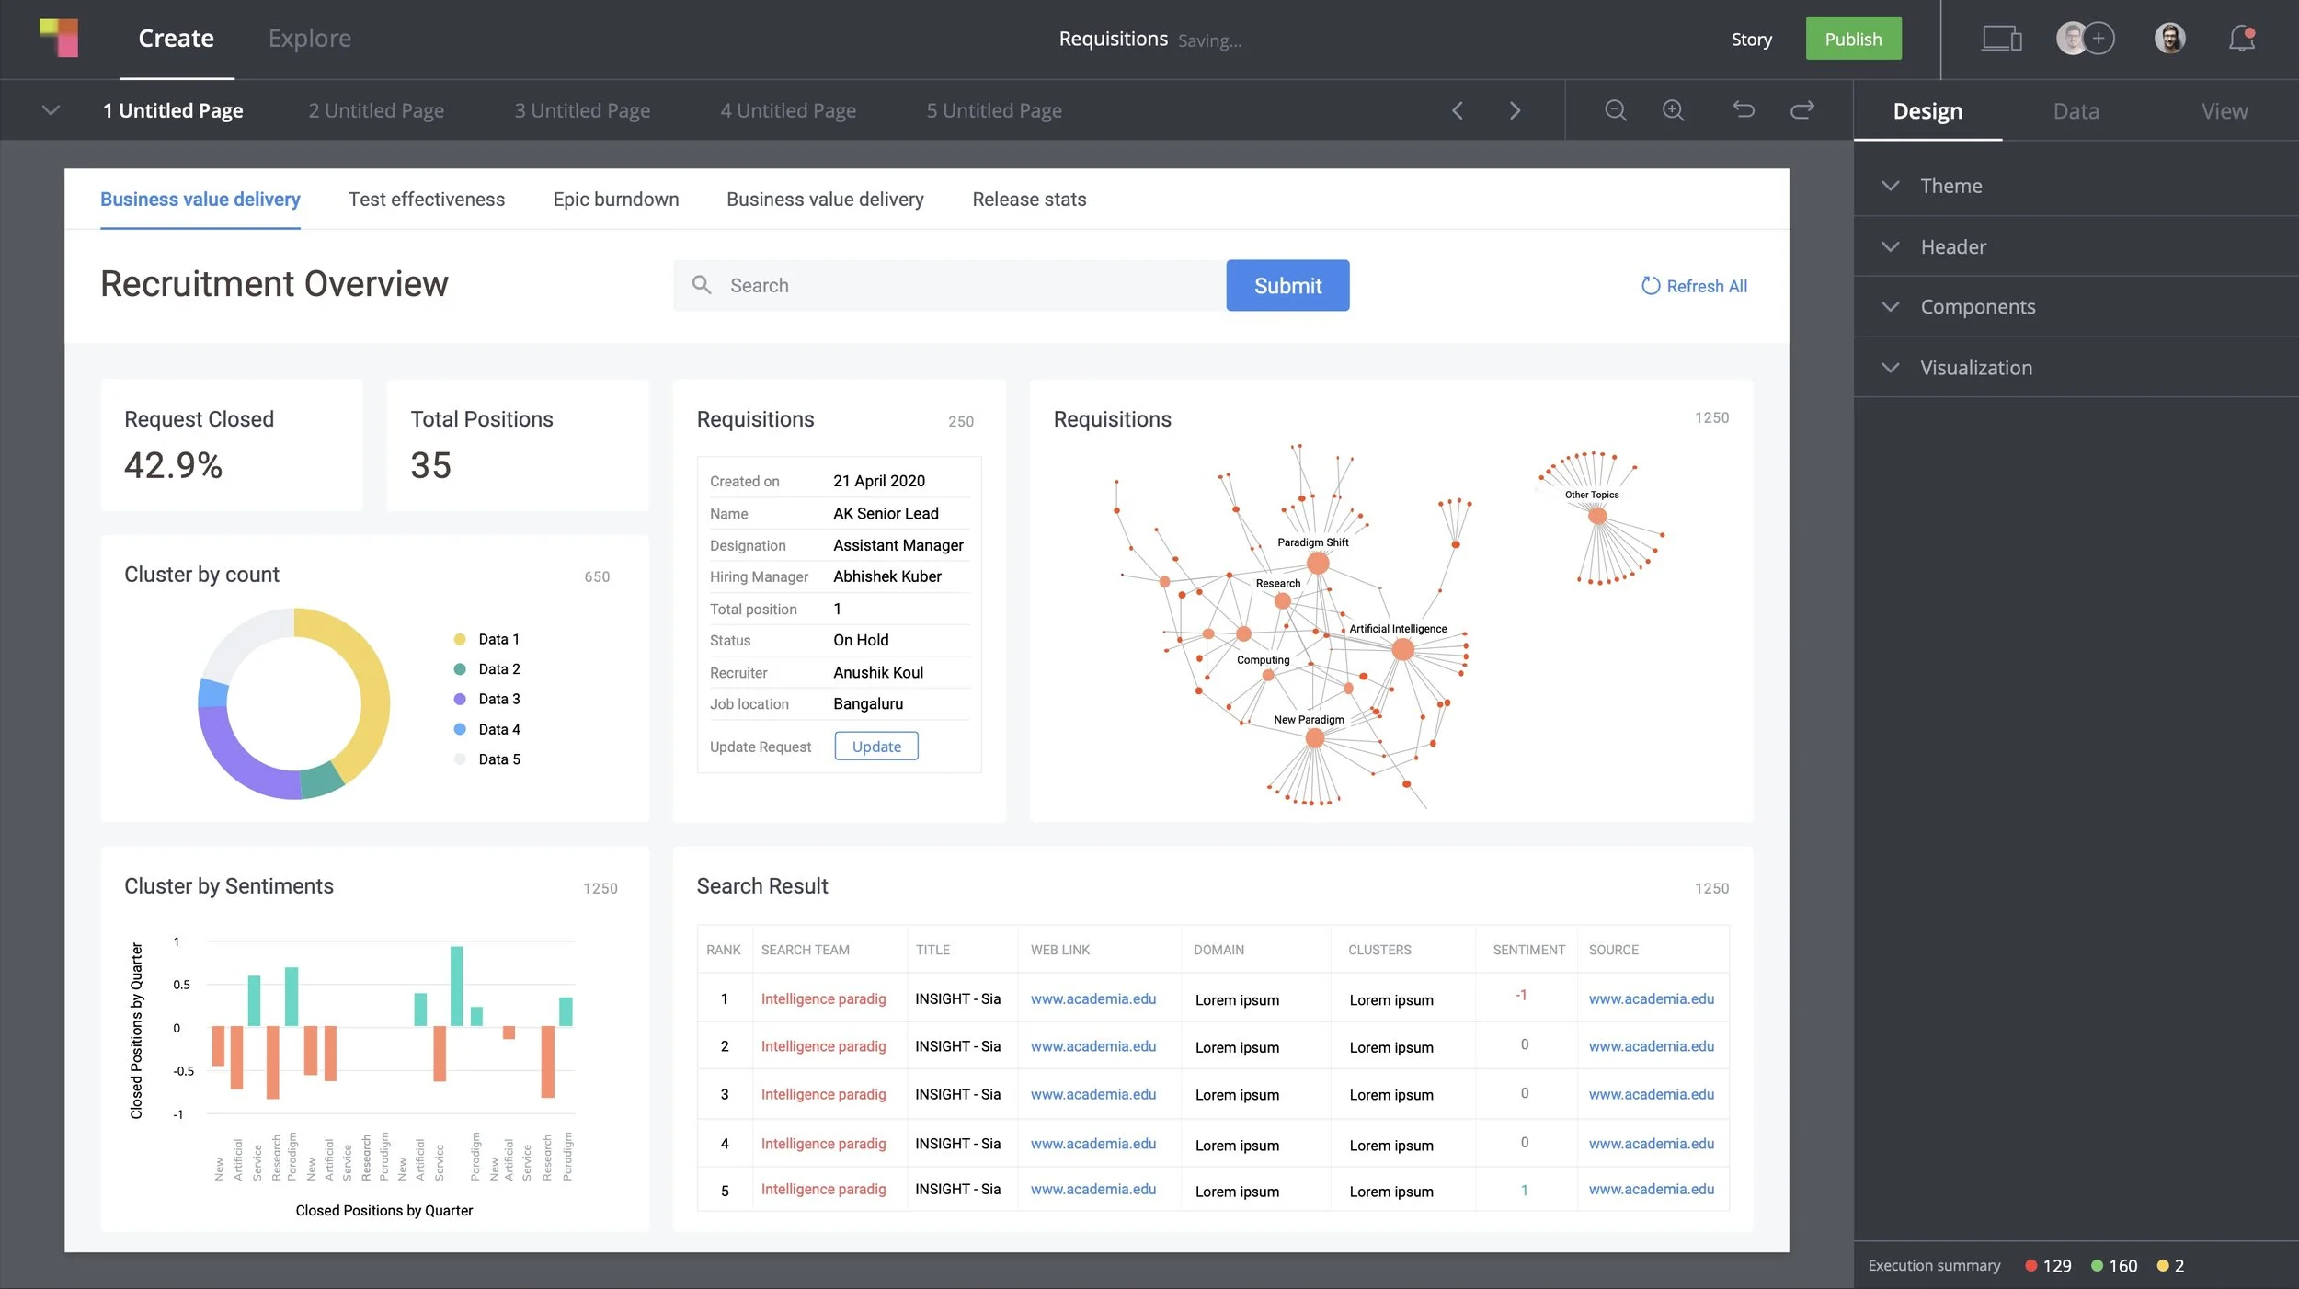
Task: Switch to the Data panel tab
Action: pos(2076,111)
